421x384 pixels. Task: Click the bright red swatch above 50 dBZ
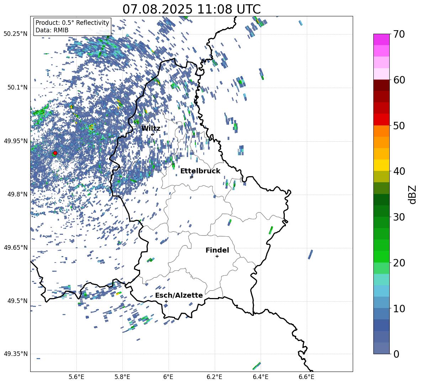tap(382, 120)
